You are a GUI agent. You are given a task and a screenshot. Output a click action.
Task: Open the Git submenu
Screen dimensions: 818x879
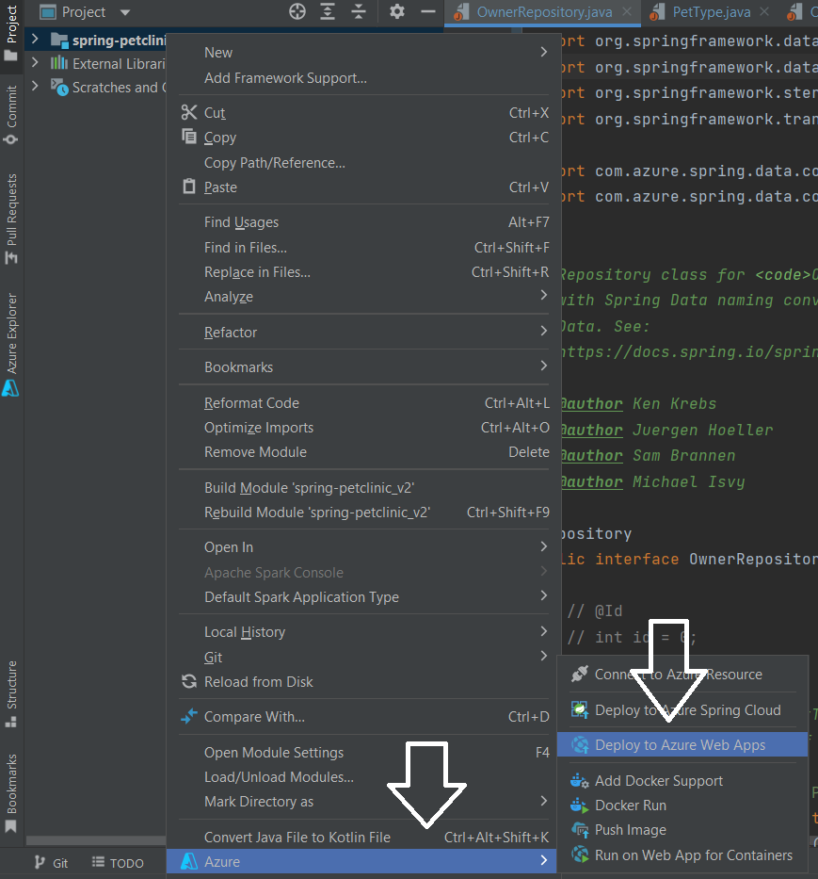[x=363, y=657]
